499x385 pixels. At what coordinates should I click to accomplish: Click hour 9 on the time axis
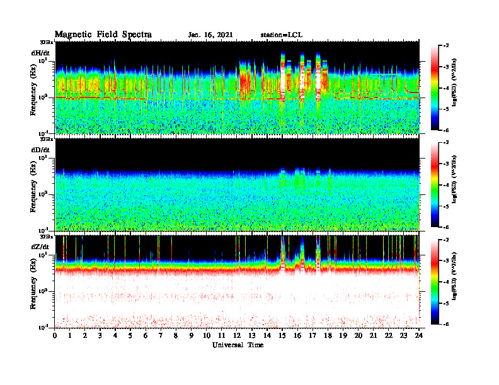pos(192,336)
